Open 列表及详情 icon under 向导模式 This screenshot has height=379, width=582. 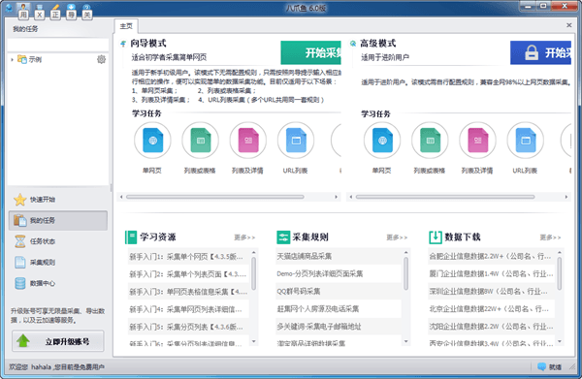(x=248, y=141)
